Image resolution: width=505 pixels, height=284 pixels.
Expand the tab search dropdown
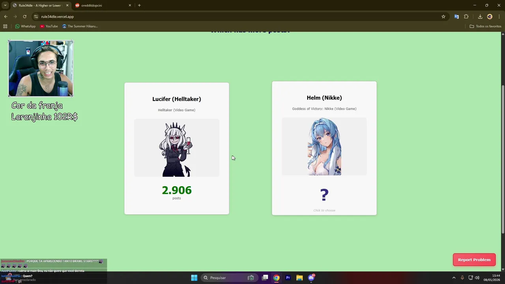[5, 6]
